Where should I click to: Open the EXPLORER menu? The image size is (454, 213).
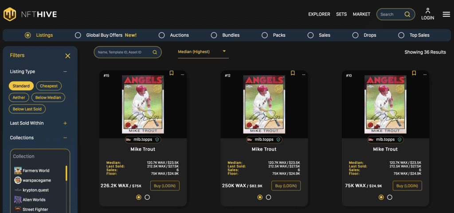tap(319, 14)
